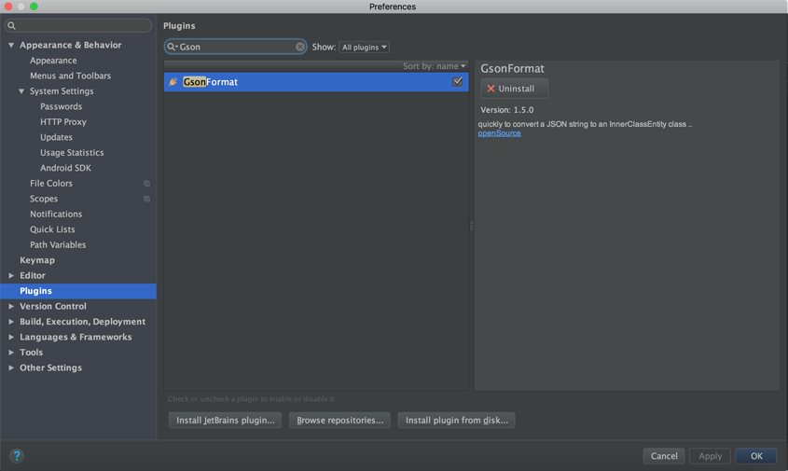Disable the GsonFormat plugin checkbox

tap(458, 82)
